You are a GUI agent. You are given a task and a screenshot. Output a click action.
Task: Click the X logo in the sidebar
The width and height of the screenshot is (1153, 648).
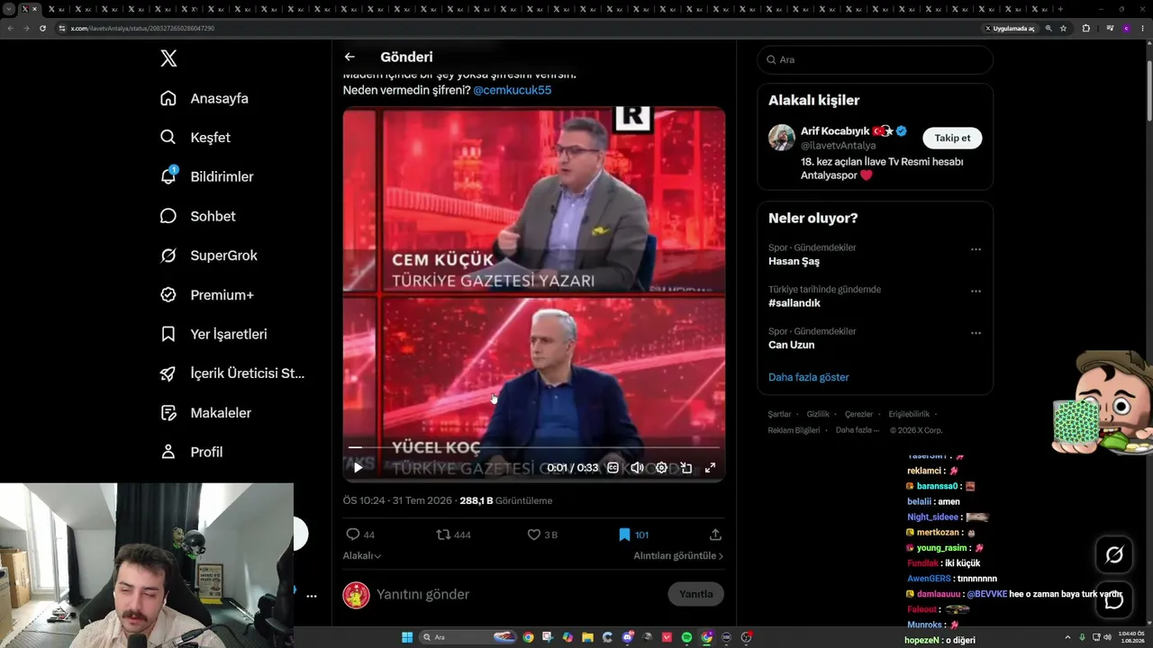(x=168, y=58)
